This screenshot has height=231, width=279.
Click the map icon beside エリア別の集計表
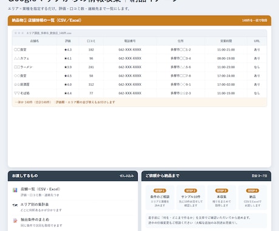tap(15, 205)
